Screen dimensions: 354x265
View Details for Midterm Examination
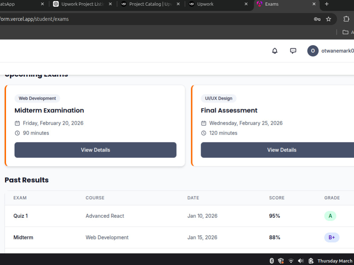point(96,150)
